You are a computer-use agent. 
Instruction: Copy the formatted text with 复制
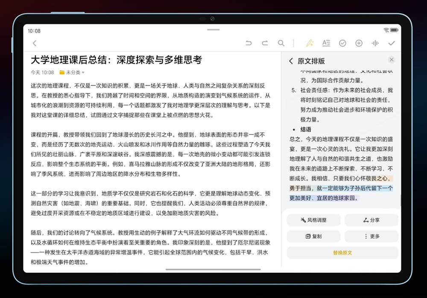pyautogui.click(x=313, y=237)
